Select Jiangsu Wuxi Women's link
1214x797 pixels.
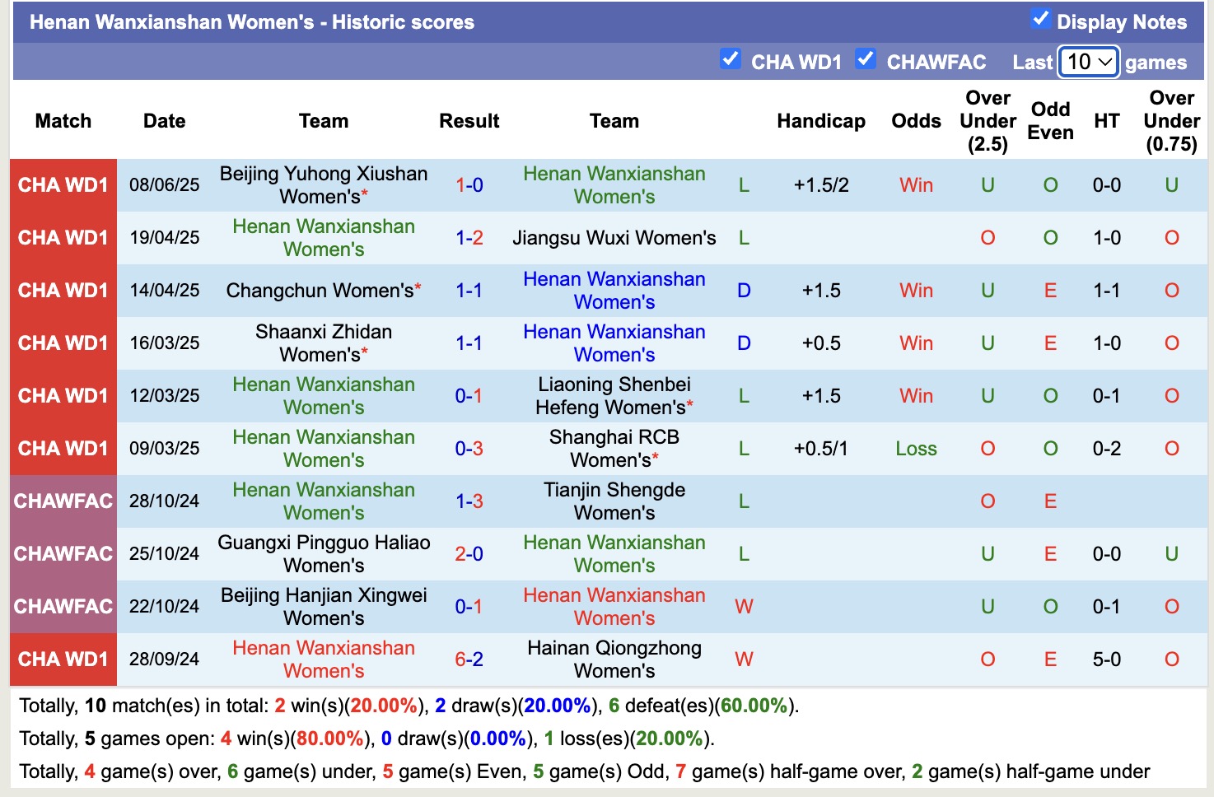614,237
